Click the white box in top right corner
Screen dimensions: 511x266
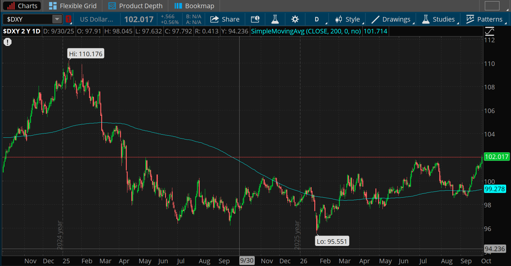(x=492, y=6)
